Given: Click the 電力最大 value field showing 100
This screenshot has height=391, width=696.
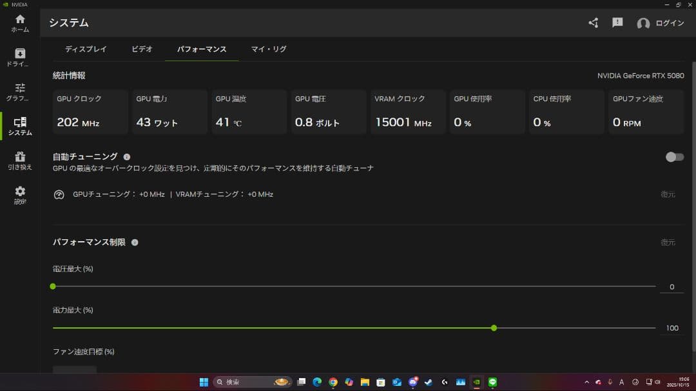Looking at the screenshot, I should click(672, 328).
